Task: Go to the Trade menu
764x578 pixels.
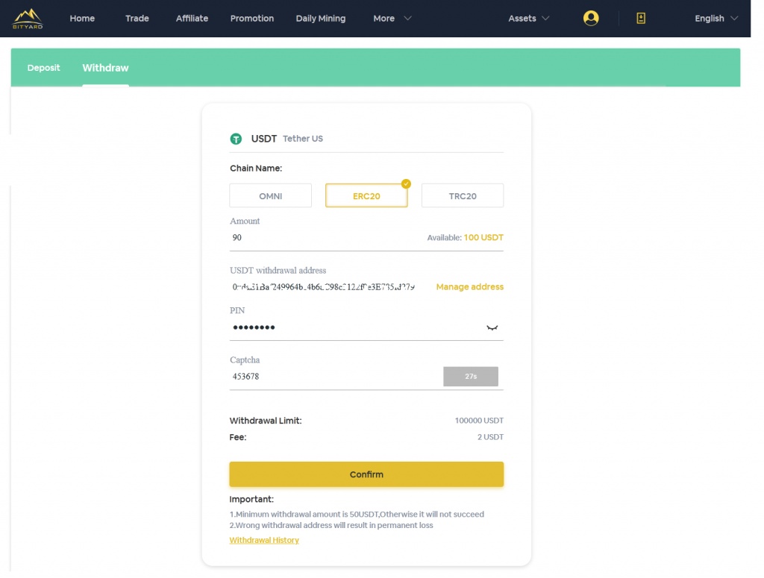Action: coord(137,19)
